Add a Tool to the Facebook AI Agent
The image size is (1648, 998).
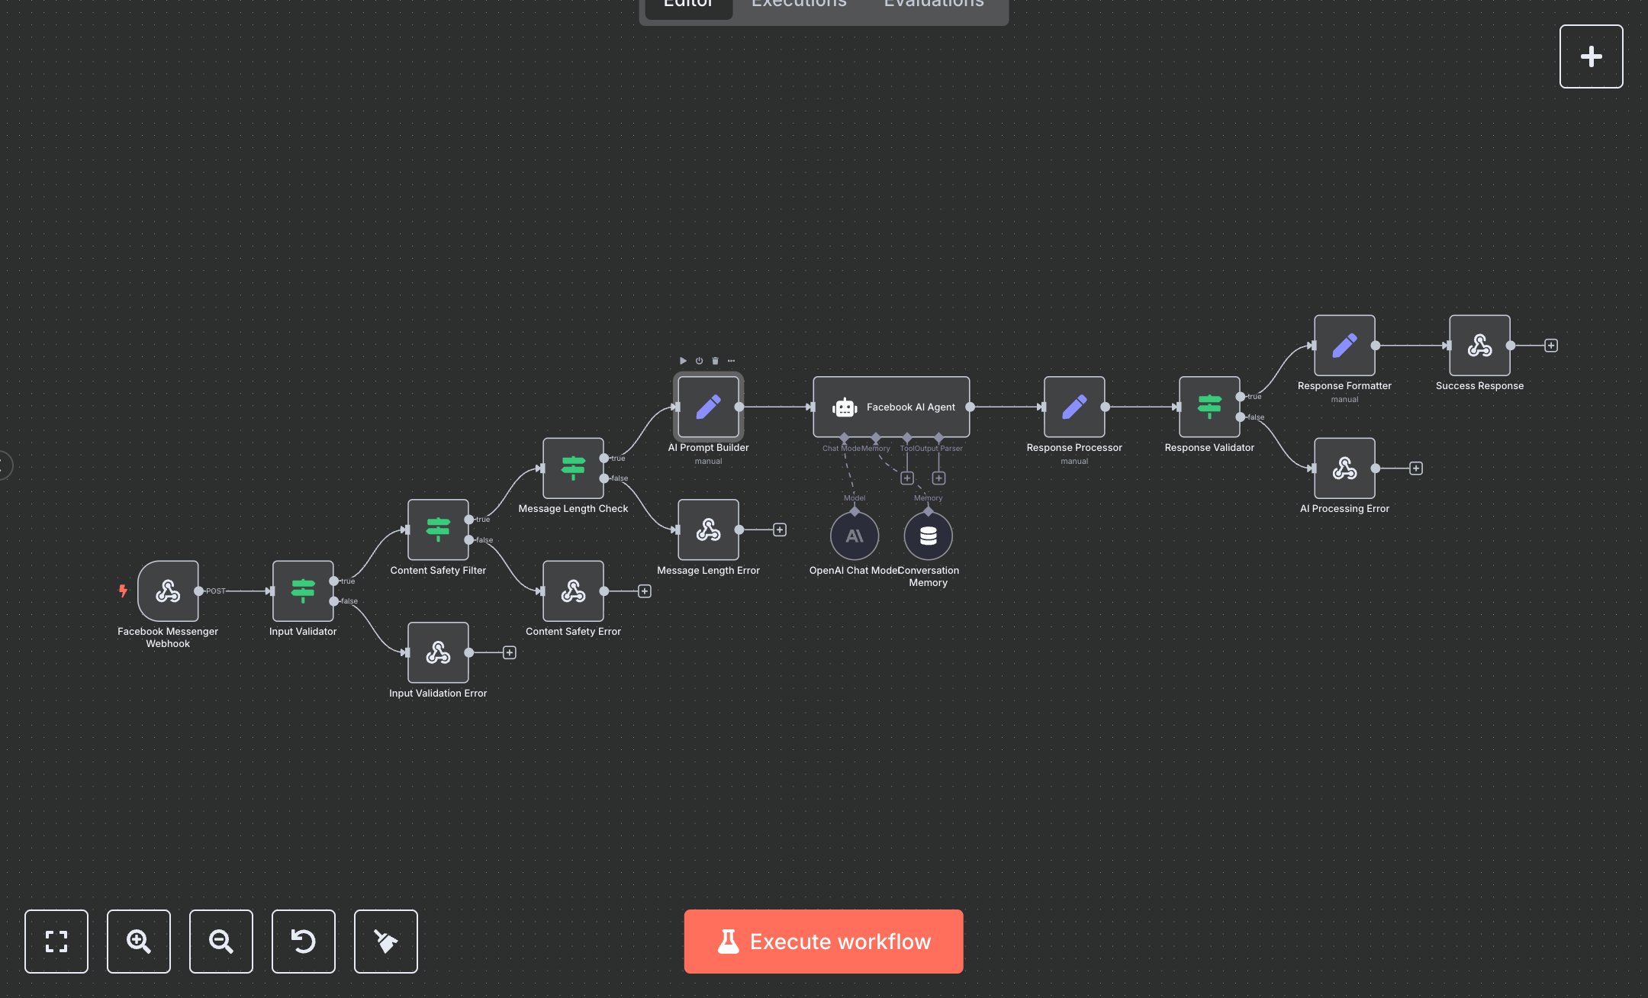pos(907,478)
